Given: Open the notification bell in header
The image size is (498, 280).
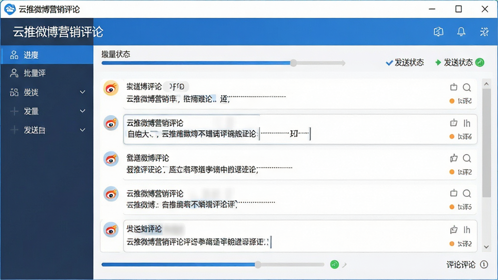Looking at the screenshot, I should 461,32.
